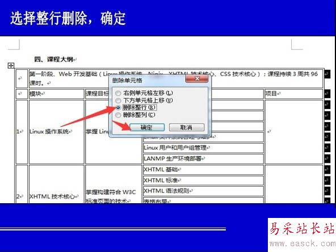Viewport: 336px width, 252px height.
Task: Click the 四、课程大纲 heading text
Action: point(54,59)
